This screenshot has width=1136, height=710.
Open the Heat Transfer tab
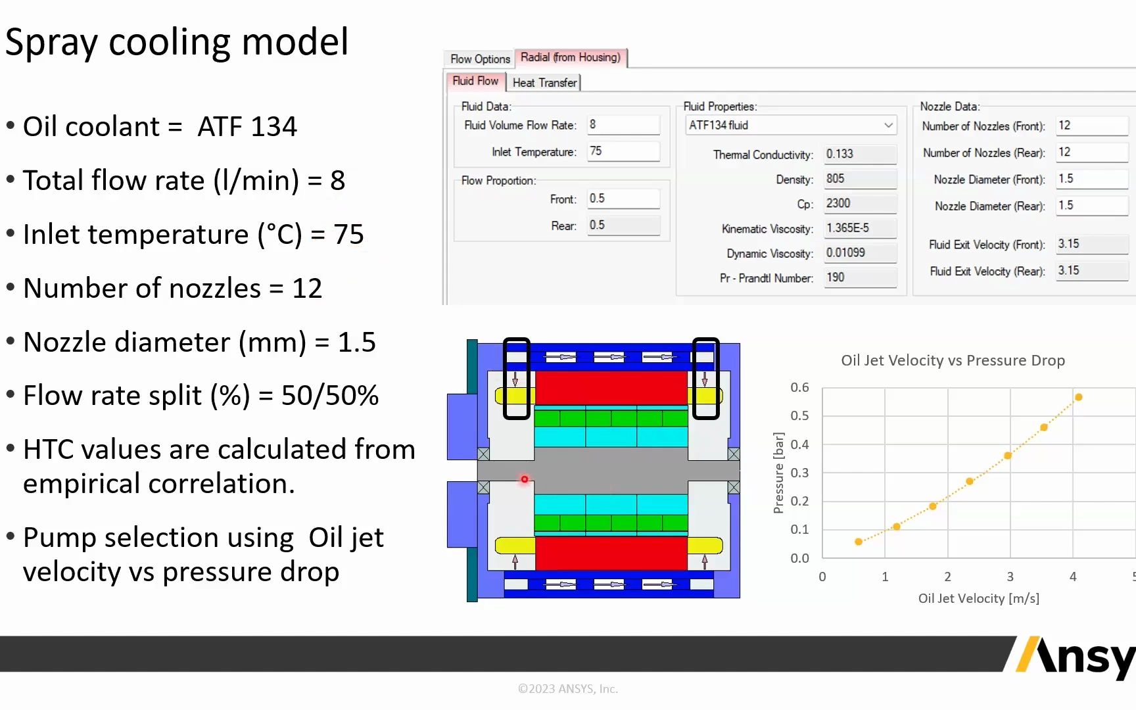544,82
